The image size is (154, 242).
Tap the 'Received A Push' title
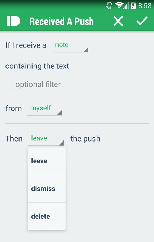62,21
